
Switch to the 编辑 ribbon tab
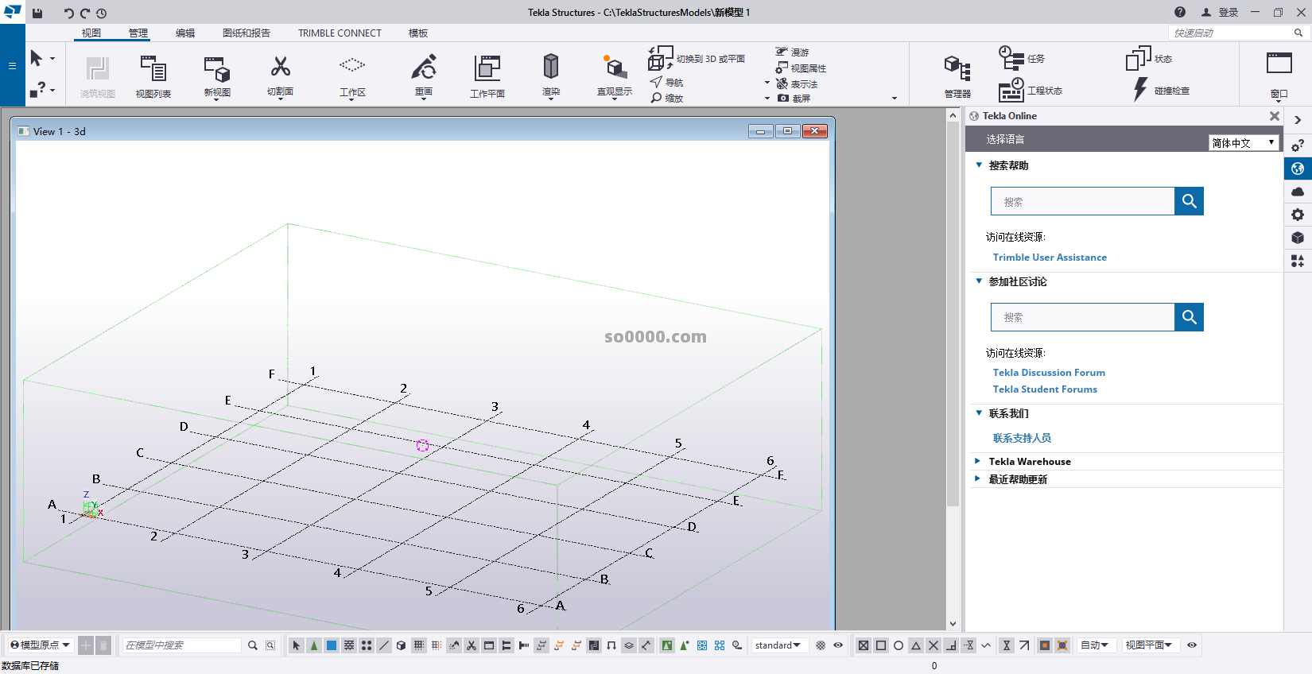tap(185, 33)
